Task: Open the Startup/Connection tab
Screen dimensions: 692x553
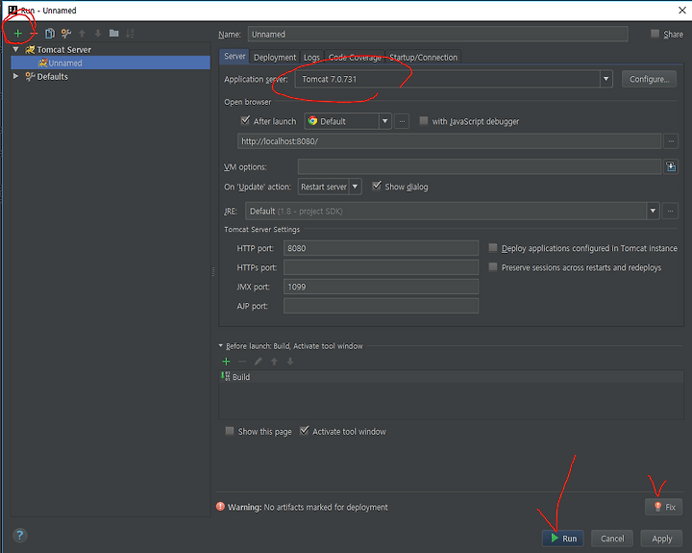Action: coord(423,58)
